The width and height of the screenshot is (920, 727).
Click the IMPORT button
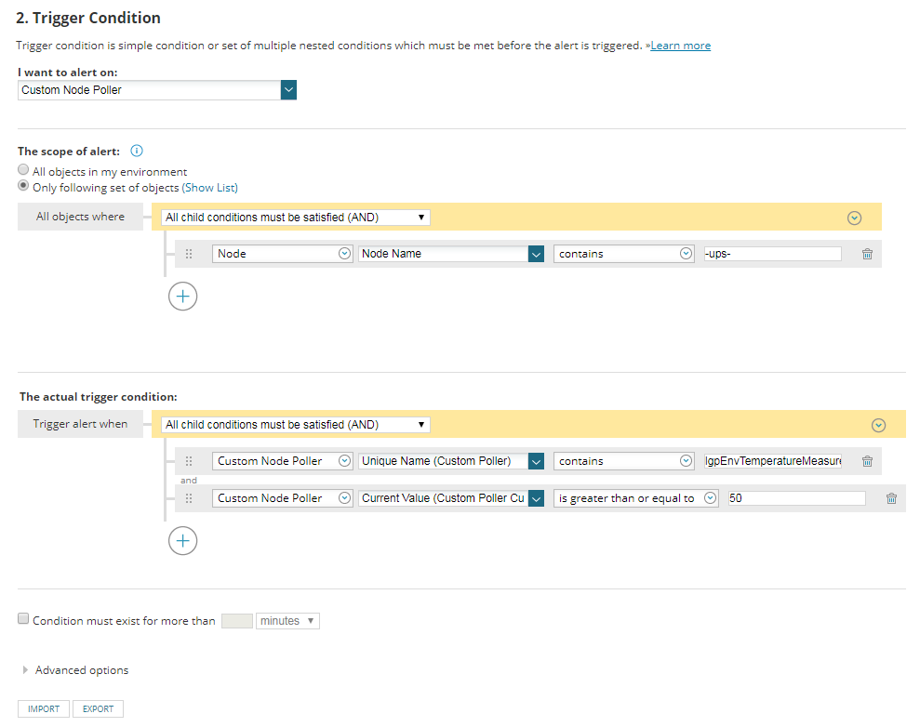pos(44,708)
